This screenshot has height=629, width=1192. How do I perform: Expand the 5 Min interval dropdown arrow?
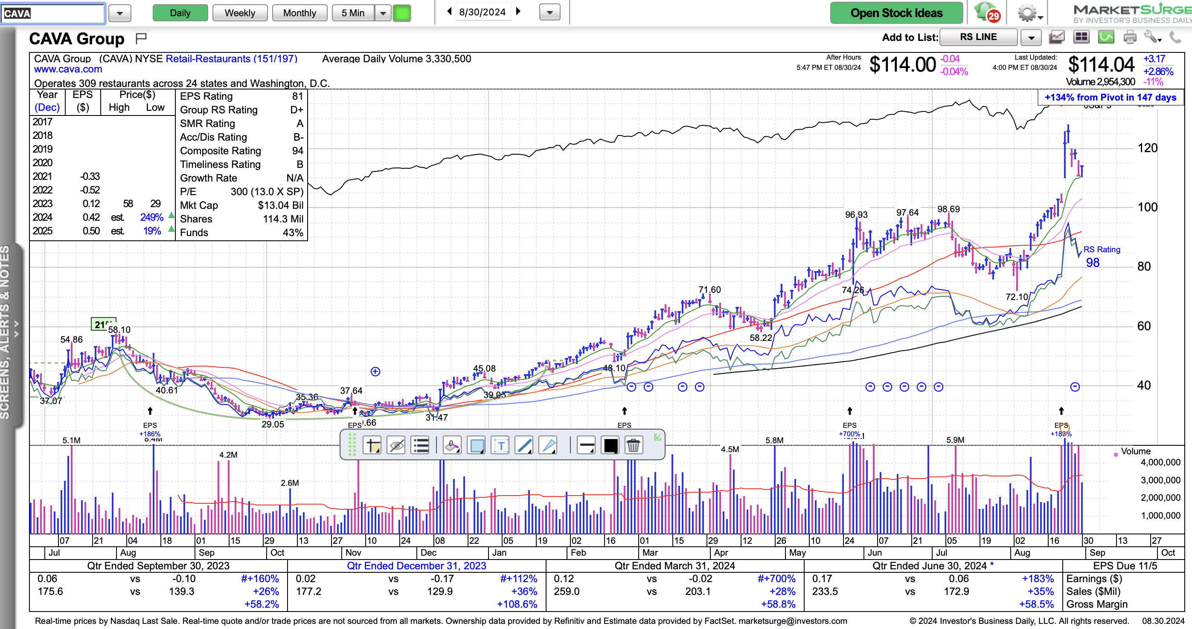coord(383,13)
